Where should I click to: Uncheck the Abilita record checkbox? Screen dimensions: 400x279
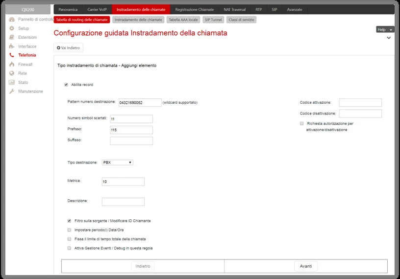(66, 85)
